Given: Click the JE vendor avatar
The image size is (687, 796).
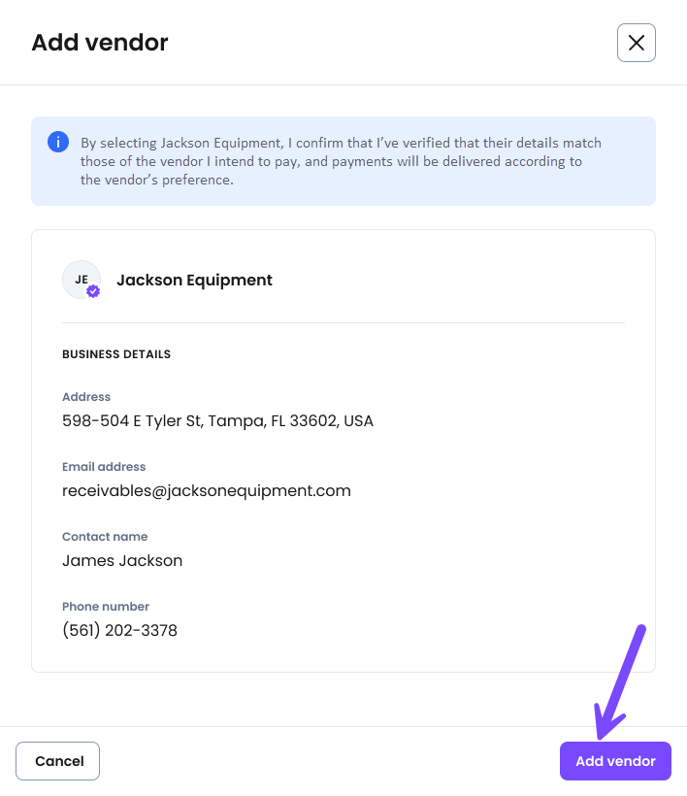Looking at the screenshot, I should point(82,280).
